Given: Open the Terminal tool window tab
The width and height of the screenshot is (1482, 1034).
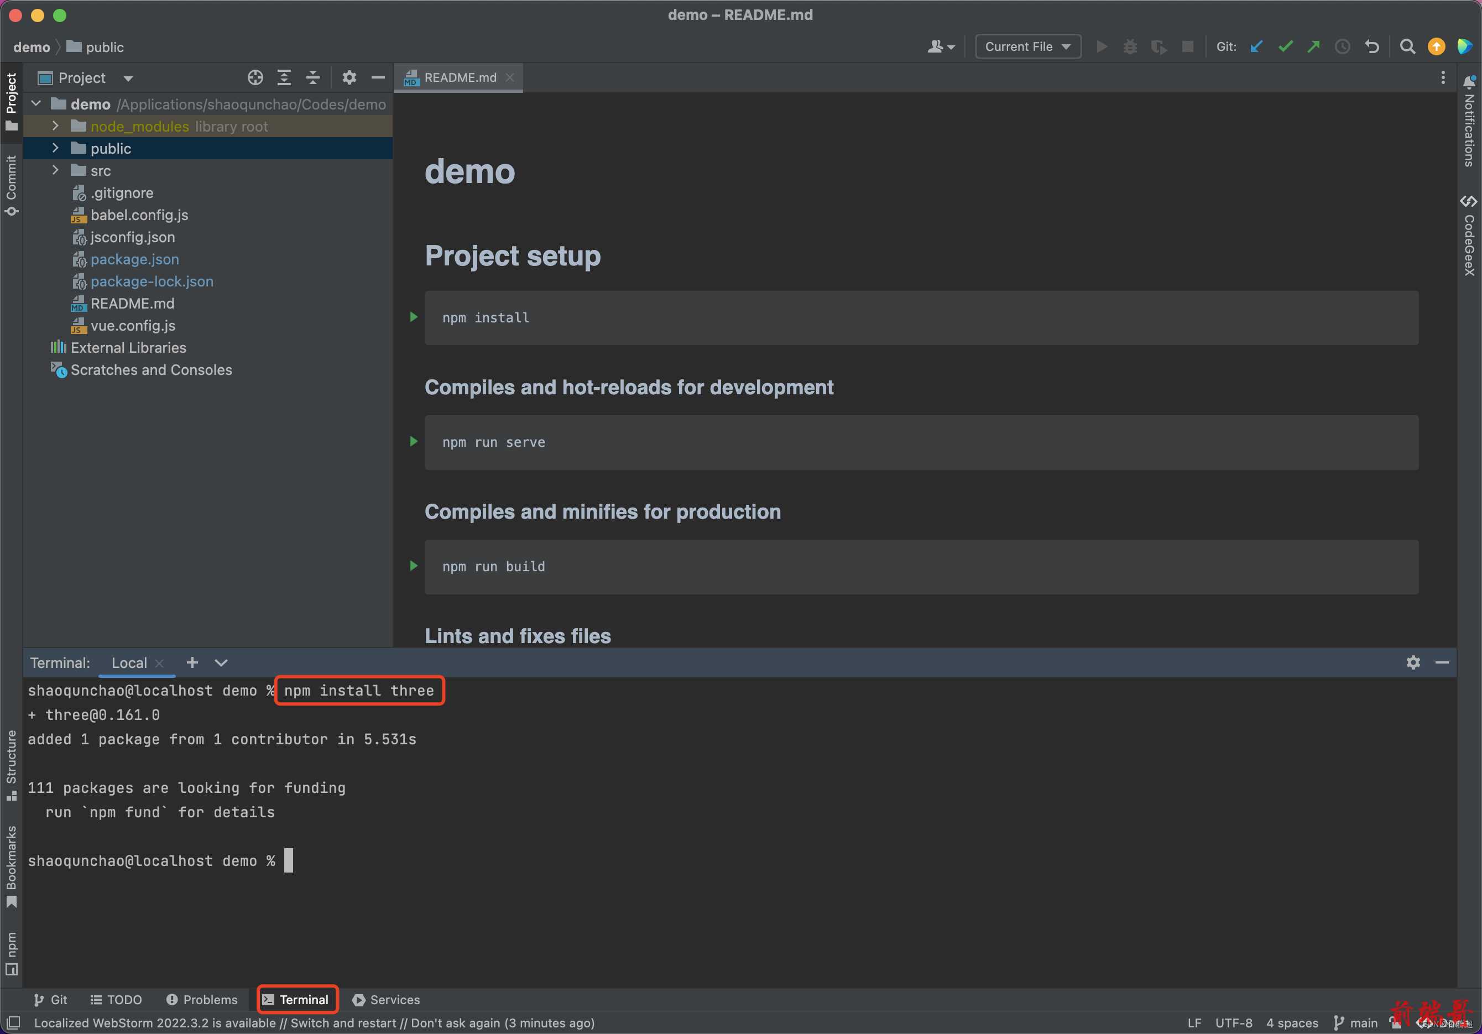Looking at the screenshot, I should pos(297,1000).
